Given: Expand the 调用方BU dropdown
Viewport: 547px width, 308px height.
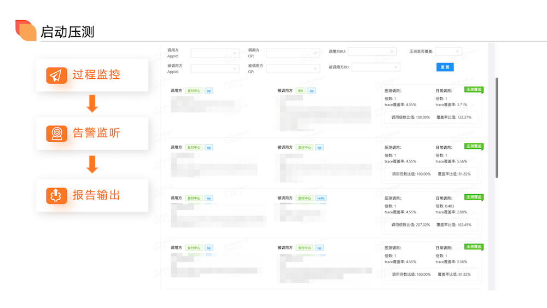Looking at the screenshot, I should click(x=371, y=51).
